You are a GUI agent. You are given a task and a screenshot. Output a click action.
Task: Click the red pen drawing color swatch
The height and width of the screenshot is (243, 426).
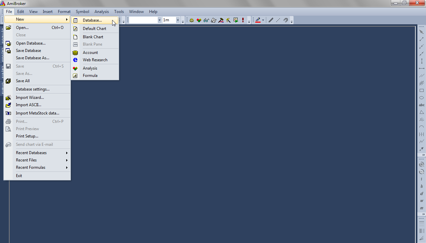click(x=258, y=20)
